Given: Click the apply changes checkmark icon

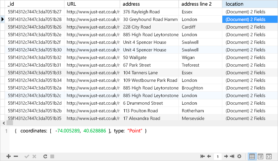Looking at the screenshot, I should click(x=27, y=156).
